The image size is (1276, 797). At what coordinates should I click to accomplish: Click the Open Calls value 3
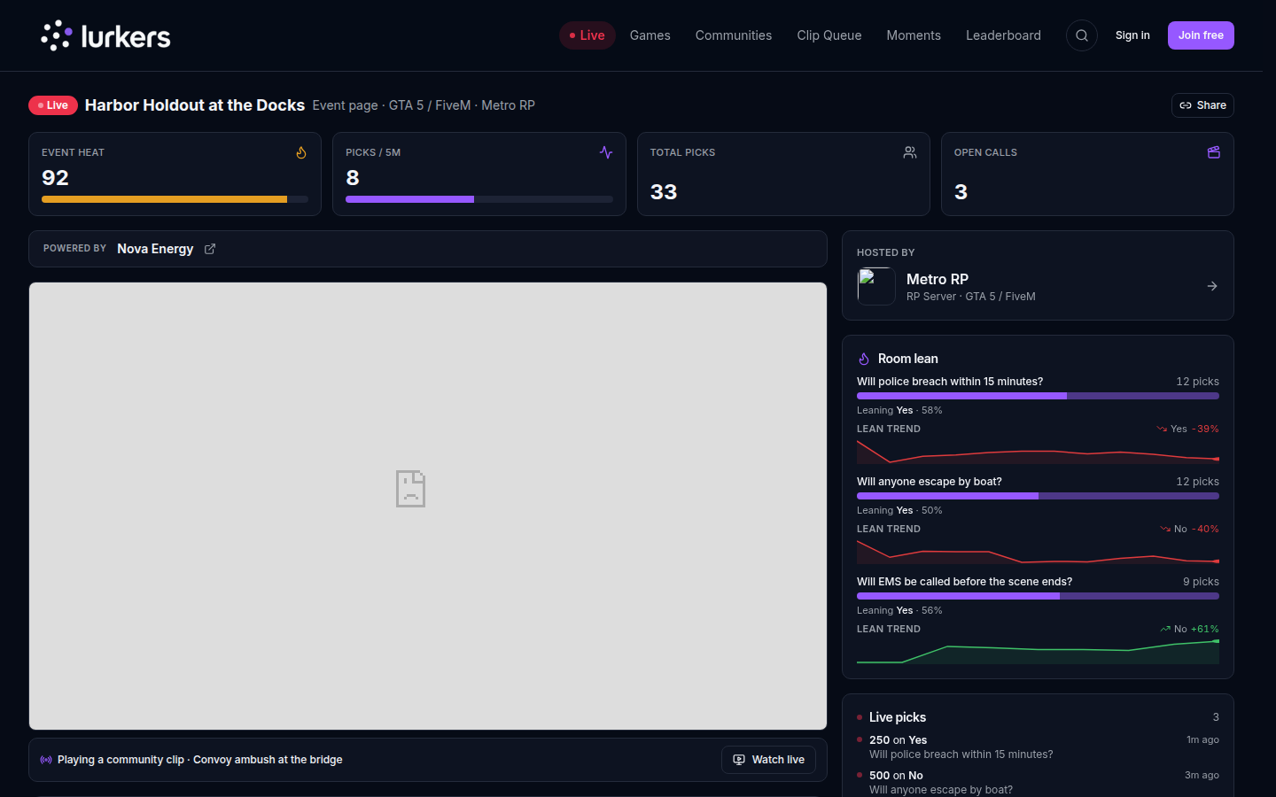(961, 192)
